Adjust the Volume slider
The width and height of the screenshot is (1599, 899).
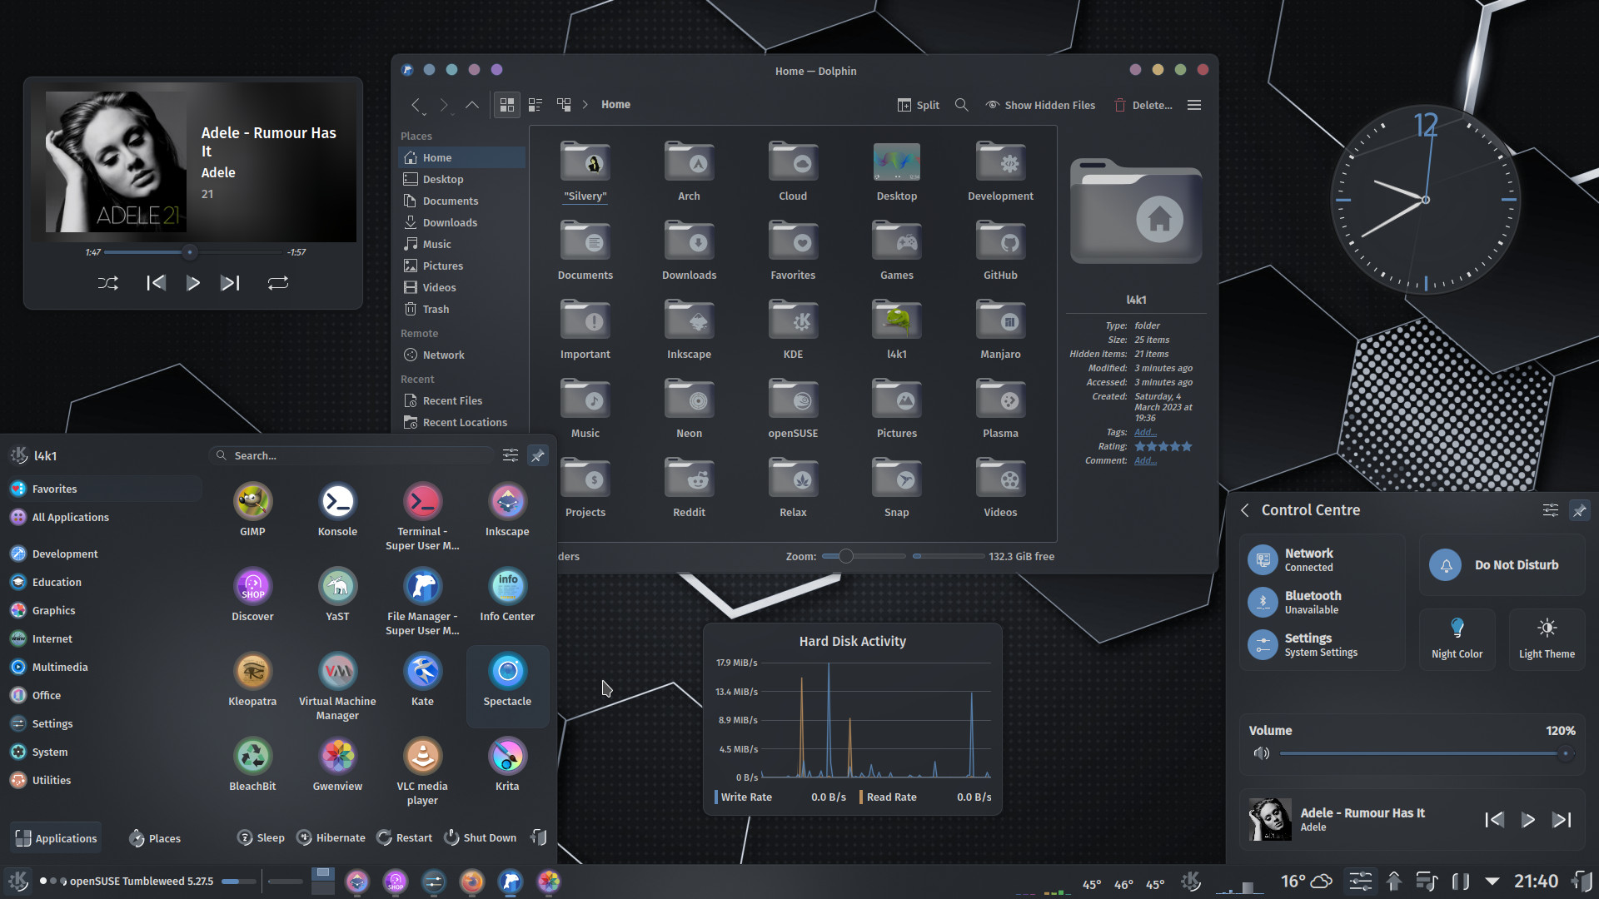click(x=1426, y=753)
